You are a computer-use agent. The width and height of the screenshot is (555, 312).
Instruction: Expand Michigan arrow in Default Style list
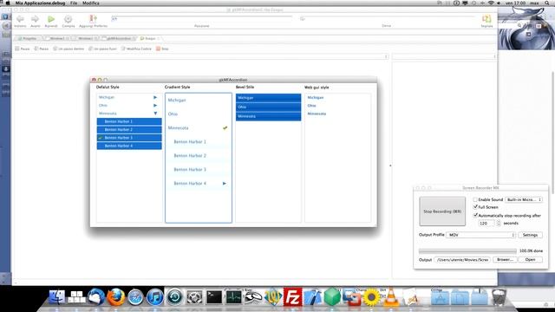point(155,97)
